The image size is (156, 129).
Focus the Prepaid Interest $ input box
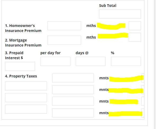(20, 66)
